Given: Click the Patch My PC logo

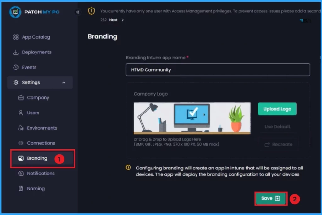Looking at the screenshot, I should tap(34, 12).
